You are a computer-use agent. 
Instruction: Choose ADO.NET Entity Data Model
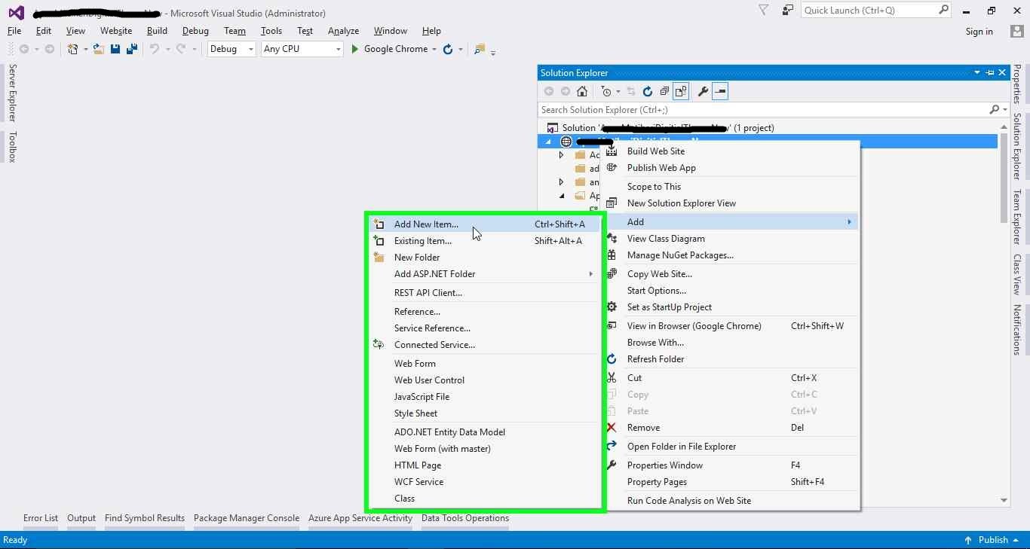(x=485, y=432)
